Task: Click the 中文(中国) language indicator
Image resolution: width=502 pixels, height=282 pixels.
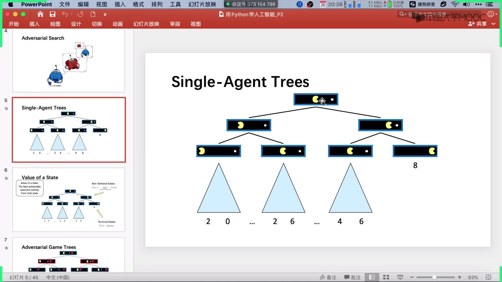Action: pos(58,277)
